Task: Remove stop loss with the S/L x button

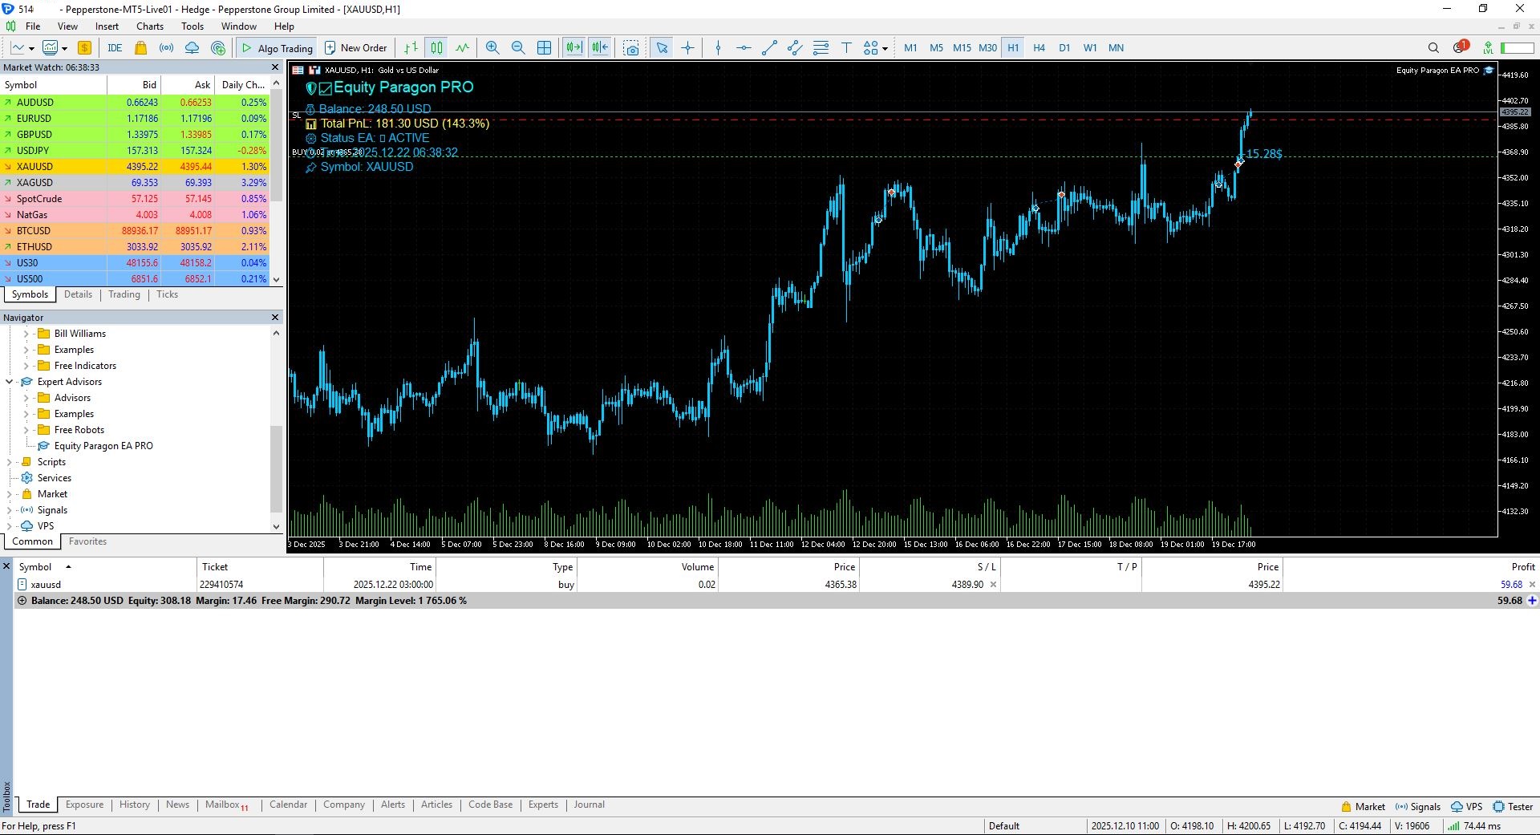Action: click(993, 585)
